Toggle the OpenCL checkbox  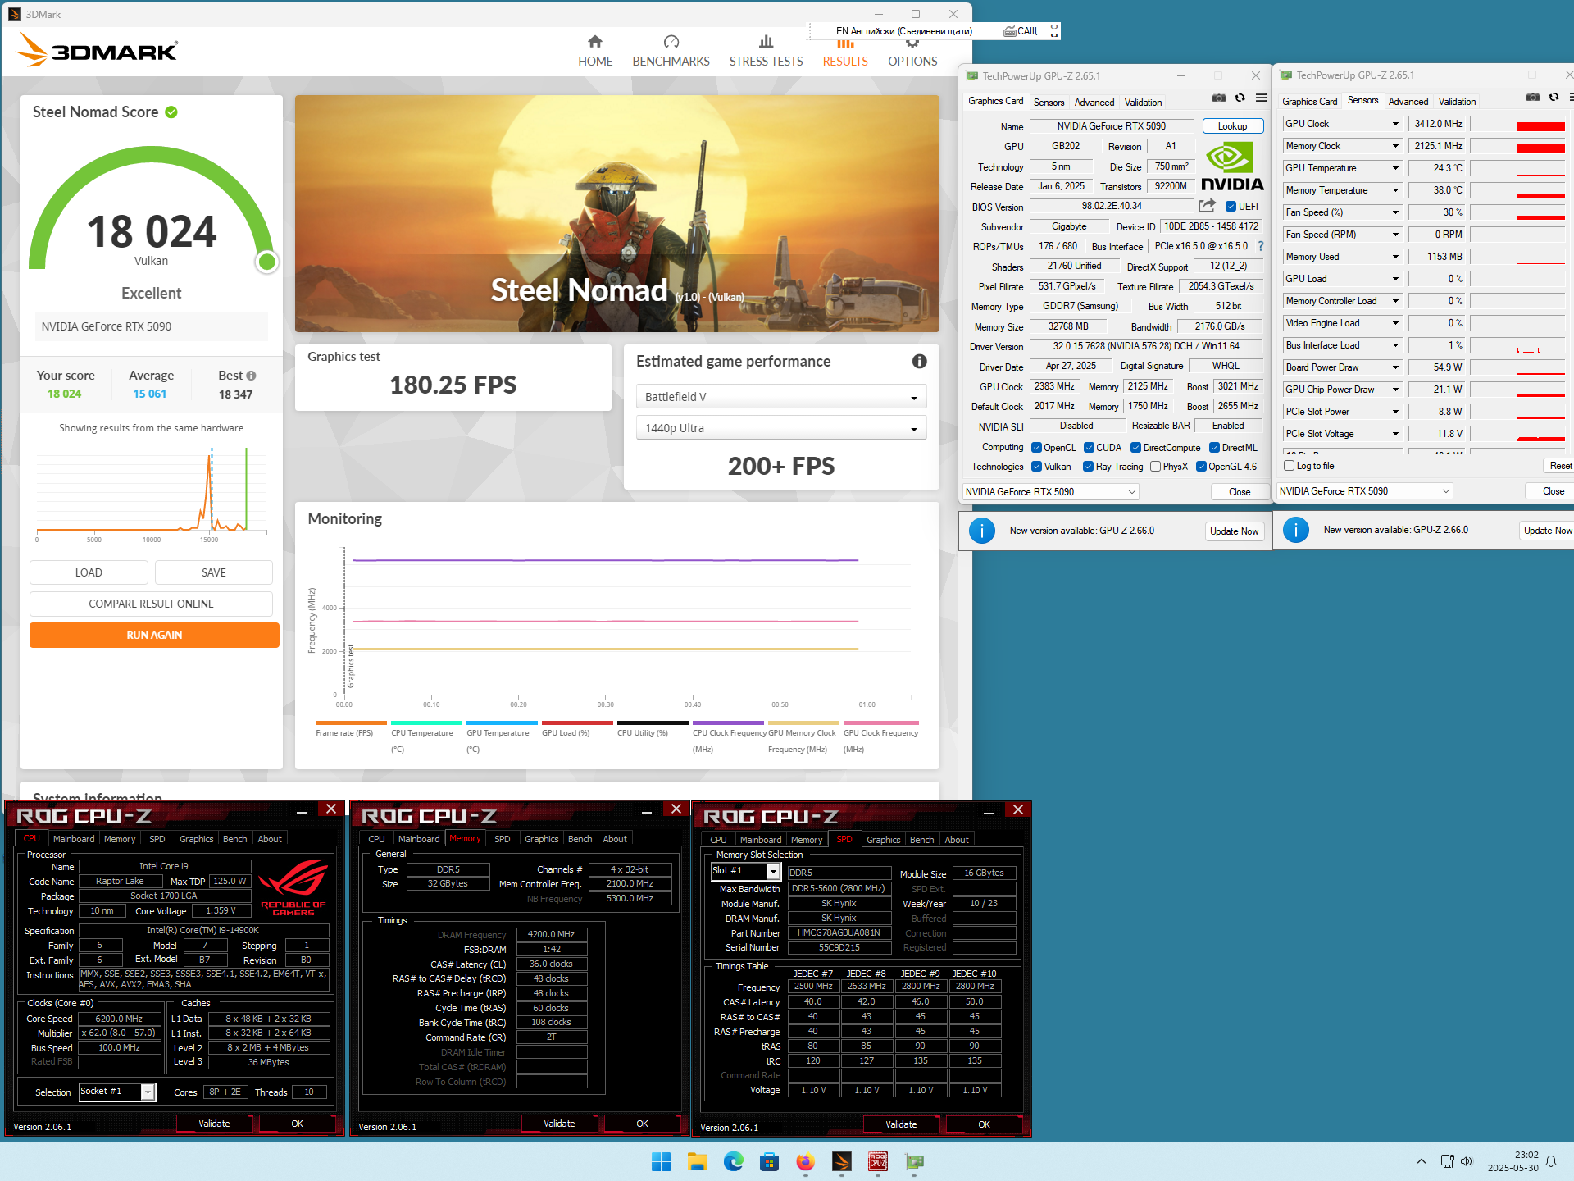coord(1036,448)
